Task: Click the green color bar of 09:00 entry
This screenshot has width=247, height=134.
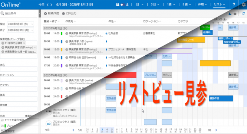Action: 62,33
